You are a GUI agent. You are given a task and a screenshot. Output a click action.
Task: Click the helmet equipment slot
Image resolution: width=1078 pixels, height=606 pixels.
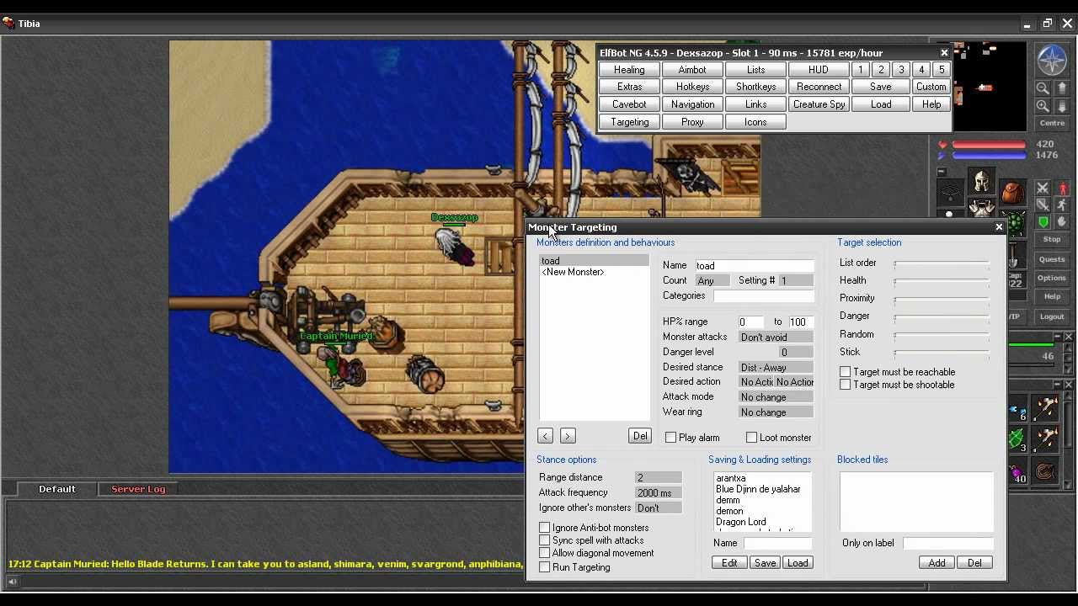pyautogui.click(x=981, y=181)
